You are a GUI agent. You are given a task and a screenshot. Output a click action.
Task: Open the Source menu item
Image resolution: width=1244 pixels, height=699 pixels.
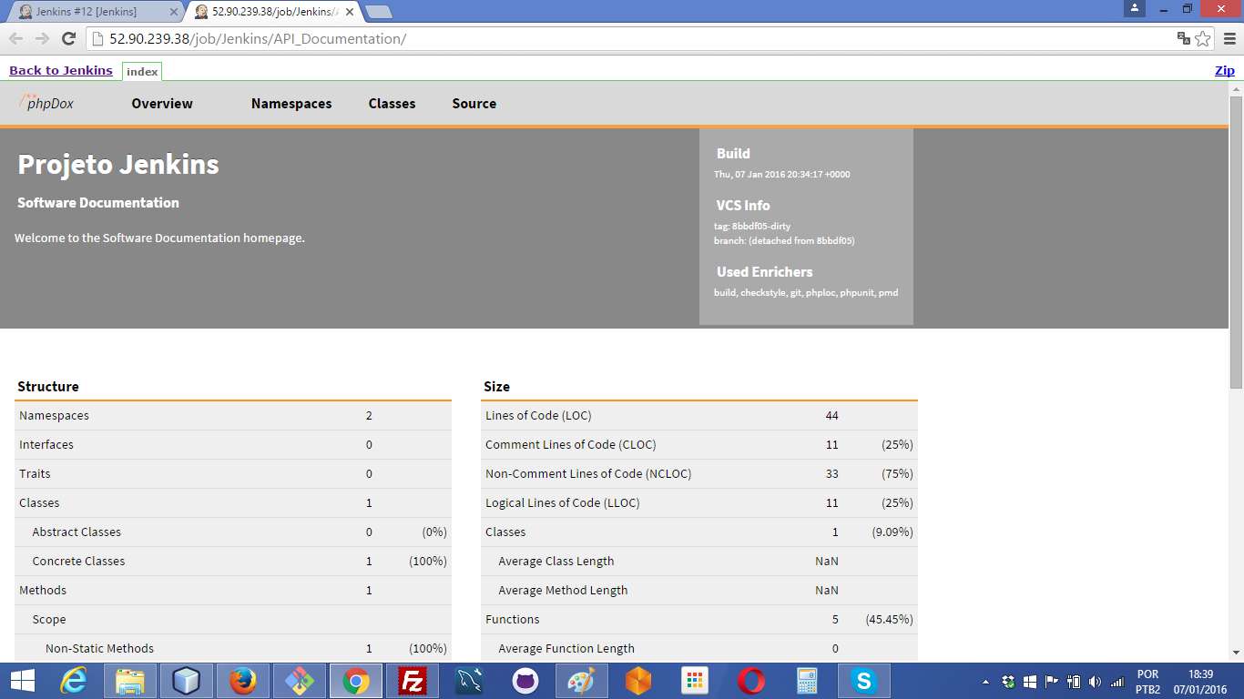point(474,104)
